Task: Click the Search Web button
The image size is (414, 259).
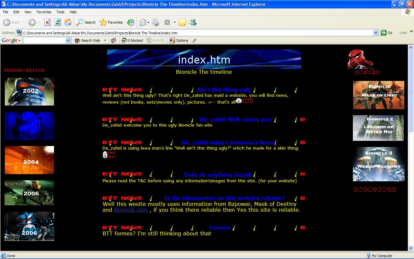Action: 88,40
